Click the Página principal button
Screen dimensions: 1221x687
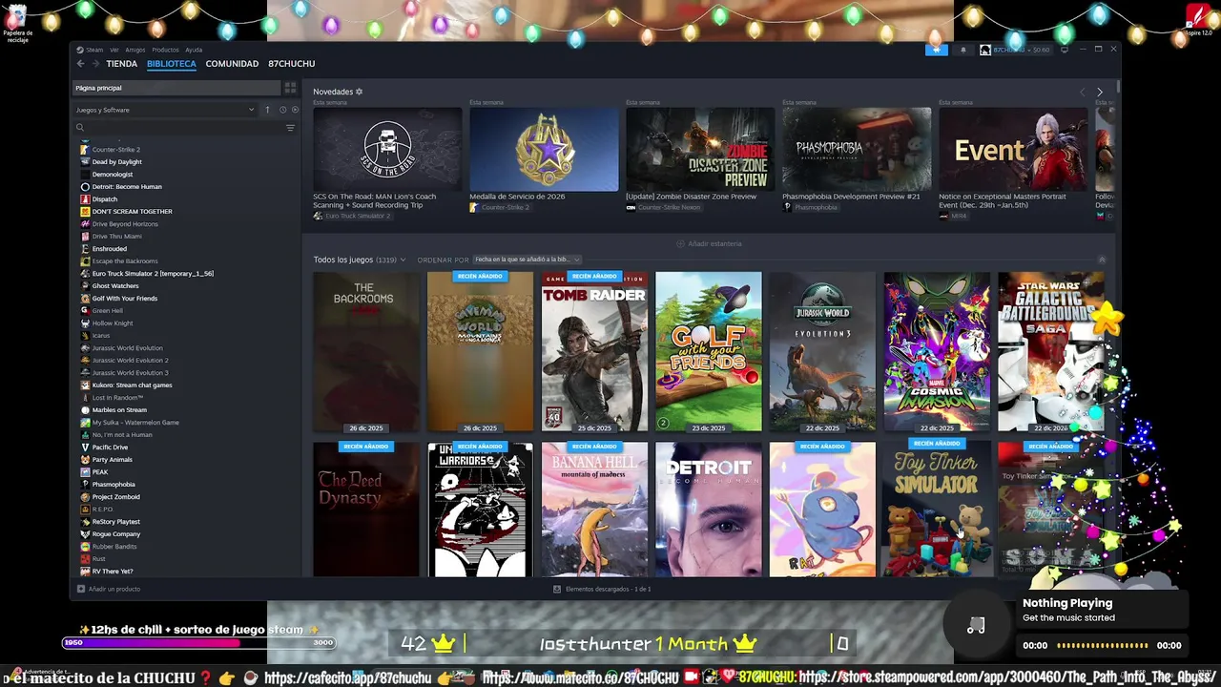point(176,88)
